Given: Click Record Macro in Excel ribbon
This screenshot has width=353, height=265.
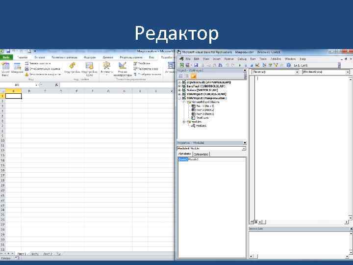Looking at the screenshot, I should click(38, 63).
